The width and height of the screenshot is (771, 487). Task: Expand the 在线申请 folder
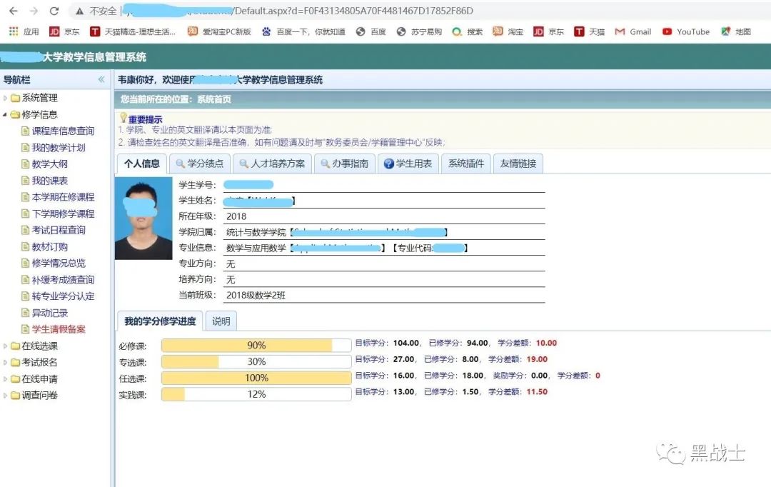click(6, 378)
